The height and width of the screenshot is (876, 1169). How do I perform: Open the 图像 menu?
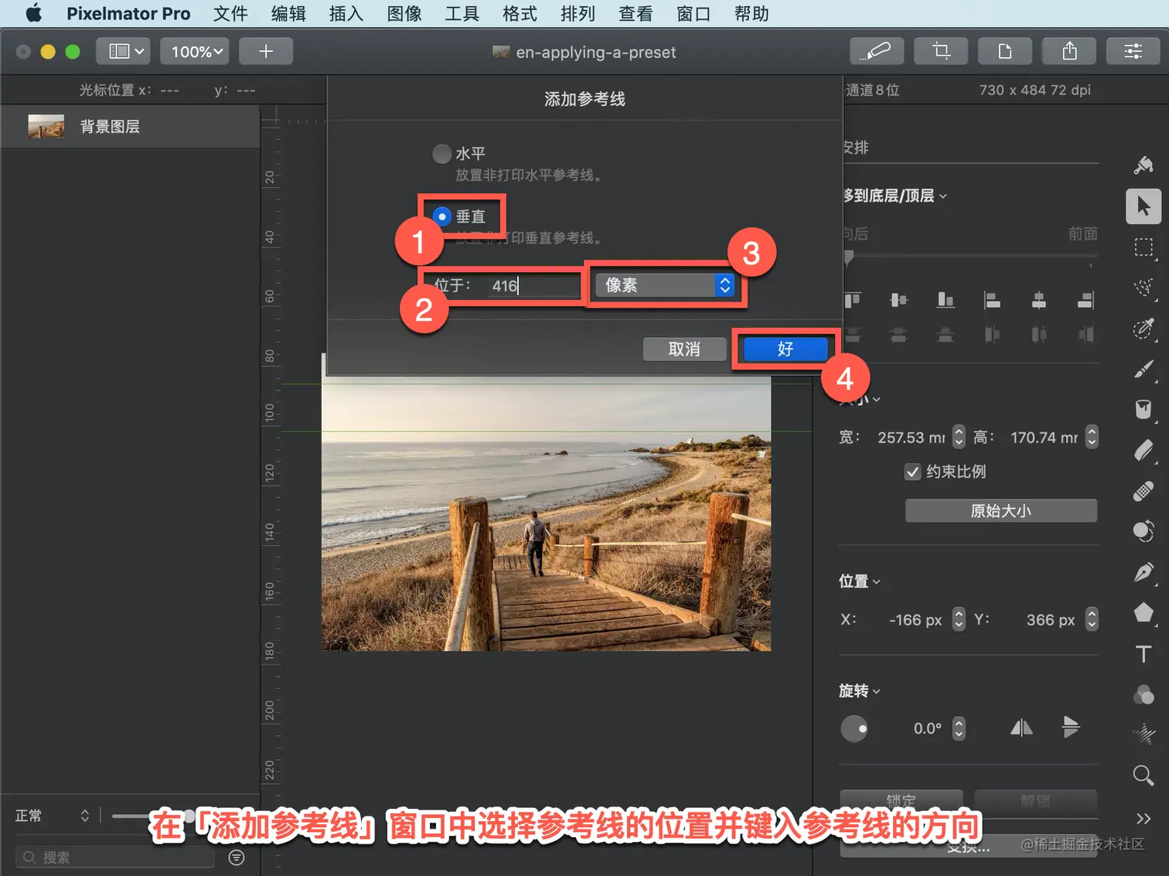(x=404, y=13)
